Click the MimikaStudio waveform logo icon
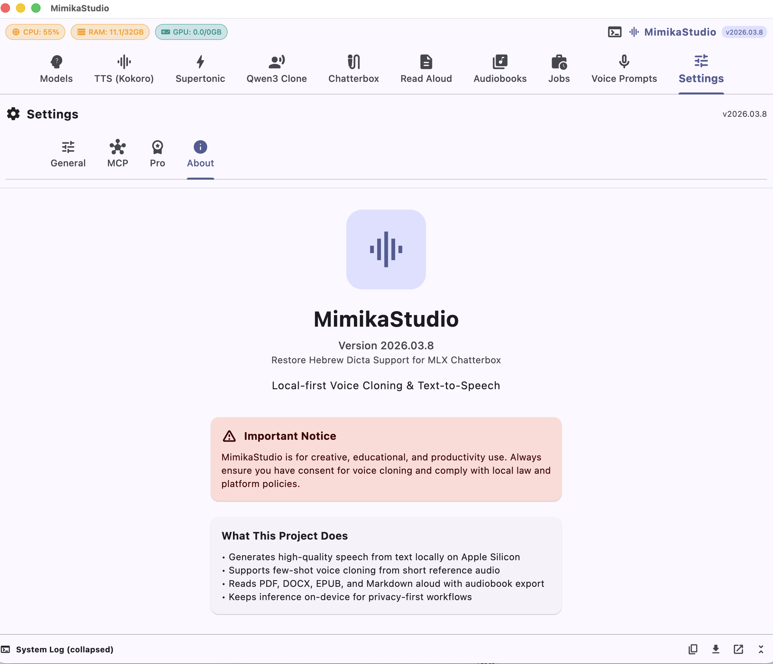Screen dimensions: 773x664 (x=634, y=32)
